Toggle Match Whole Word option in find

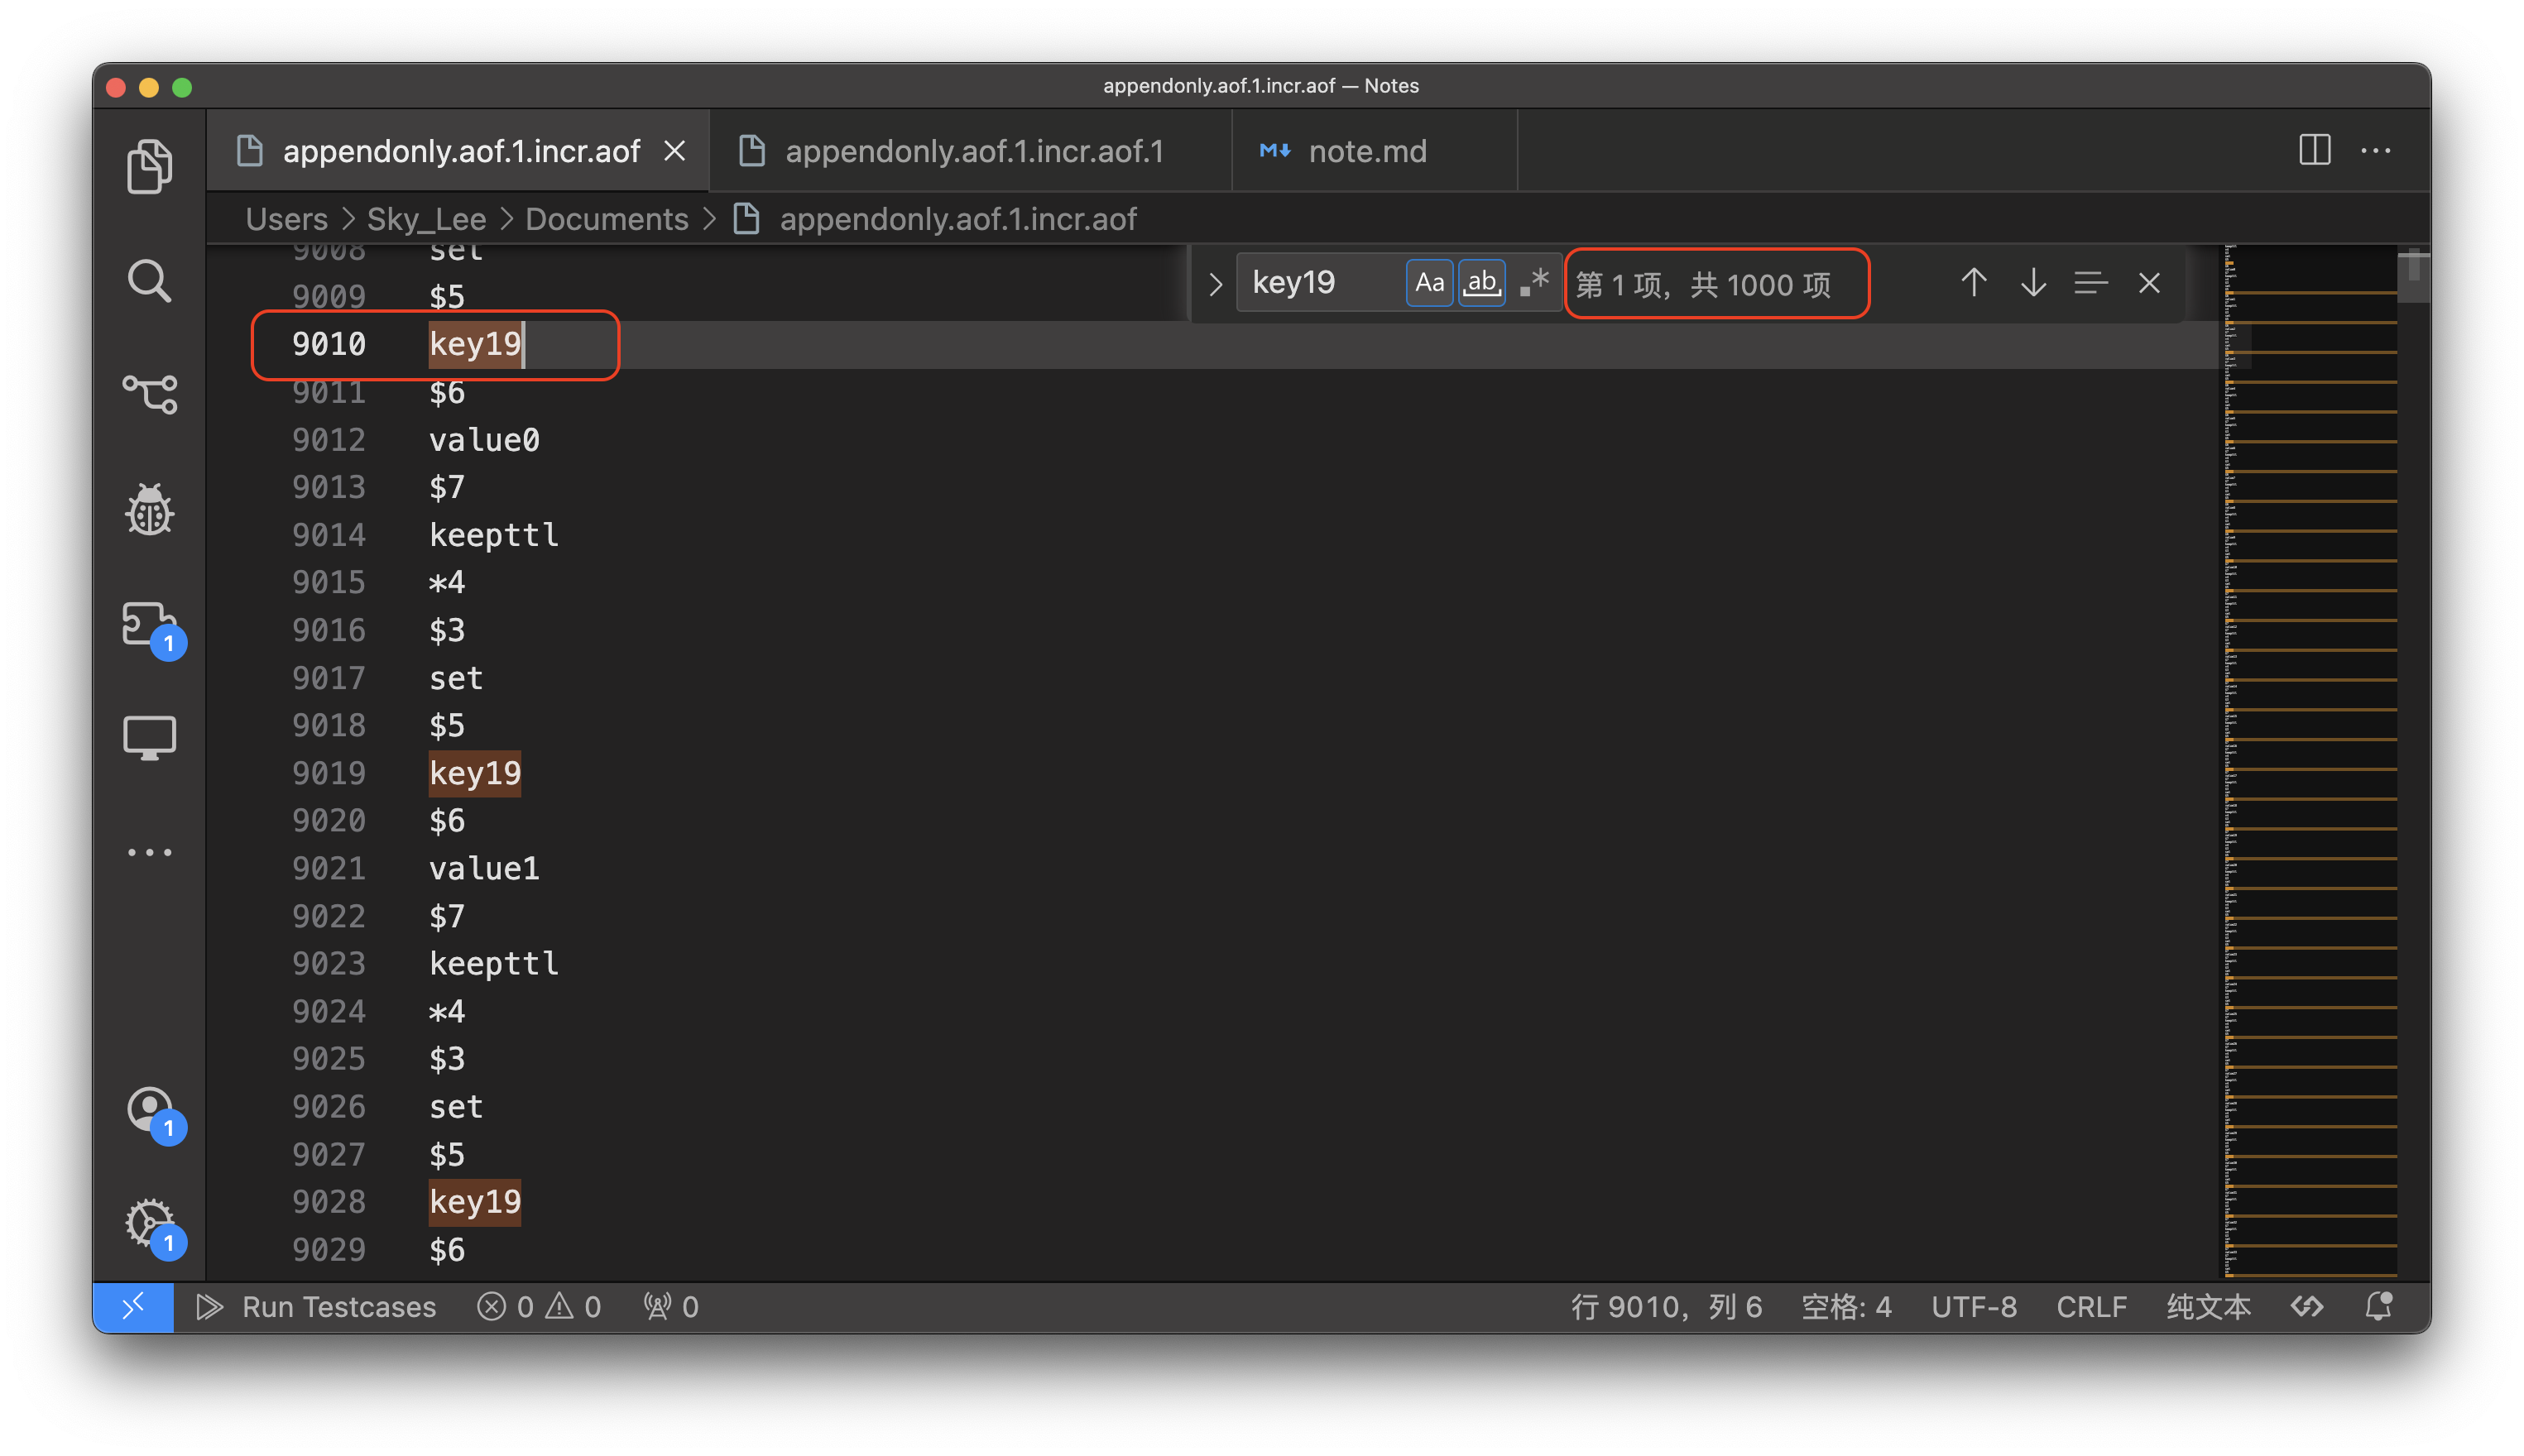pyautogui.click(x=1481, y=283)
